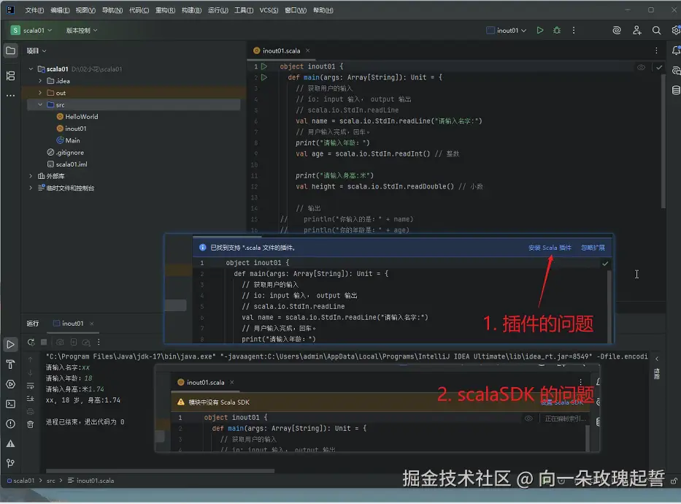Expand the 临时文件和控制台 node

(31, 188)
